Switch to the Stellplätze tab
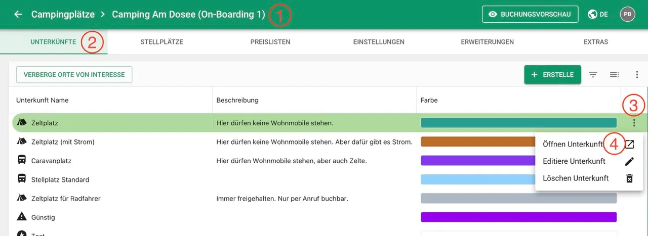 (161, 42)
